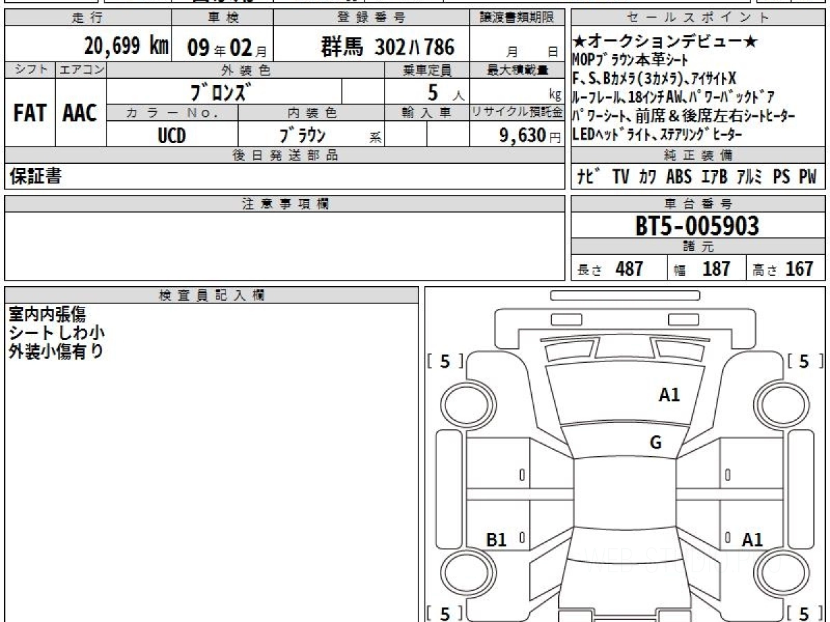
Task: Select color number UCD
Action: (x=172, y=135)
